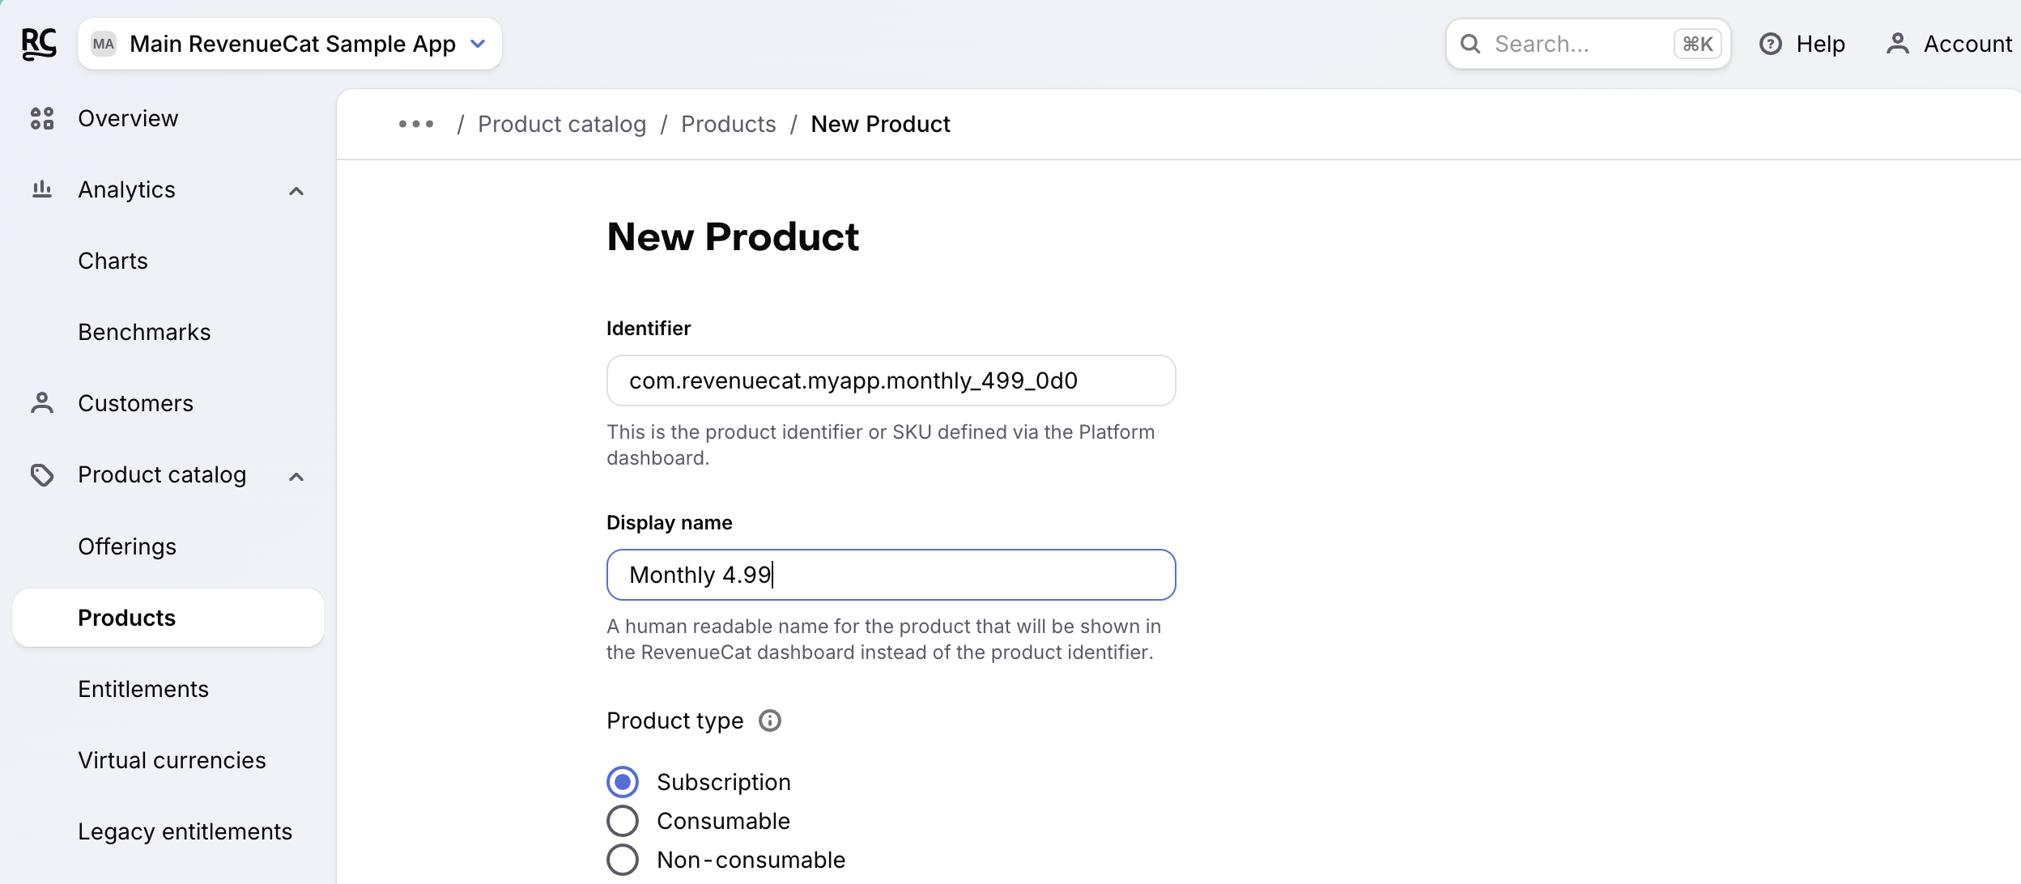Select the Non-consumable radio button

click(623, 860)
